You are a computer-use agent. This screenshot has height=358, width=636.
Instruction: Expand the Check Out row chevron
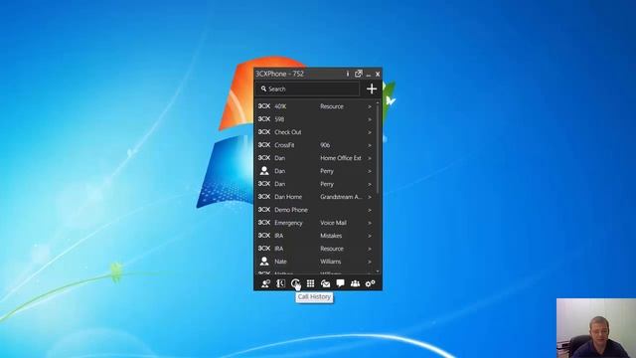370,132
